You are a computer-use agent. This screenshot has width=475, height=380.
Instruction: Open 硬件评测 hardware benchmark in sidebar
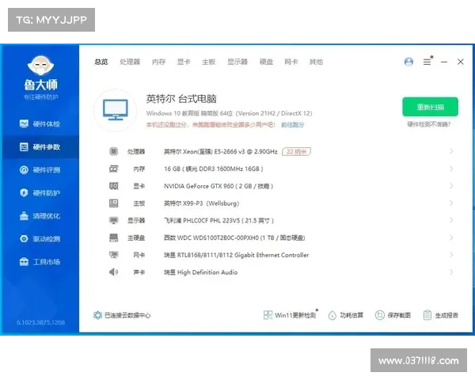pos(40,169)
